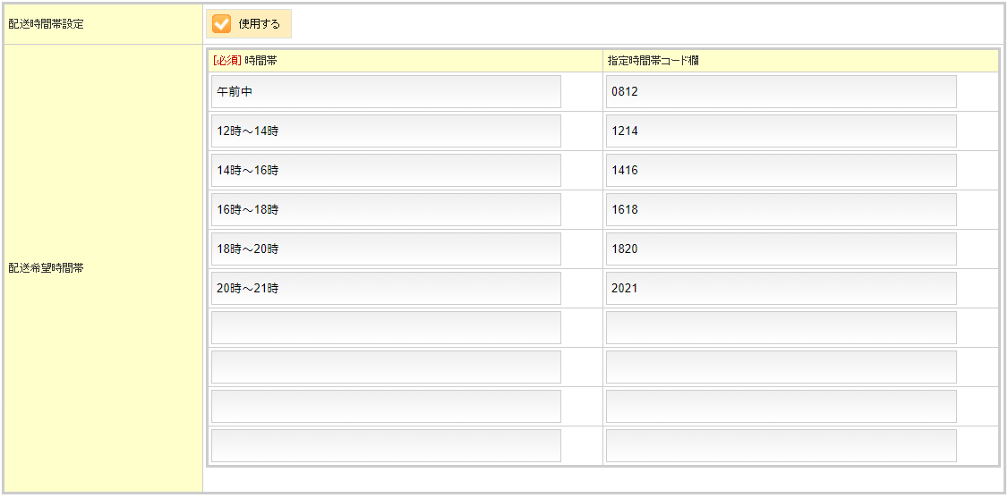Focus the 20時～21時 time slot field
Image resolution: width=1008 pixels, height=498 pixels.
386,289
